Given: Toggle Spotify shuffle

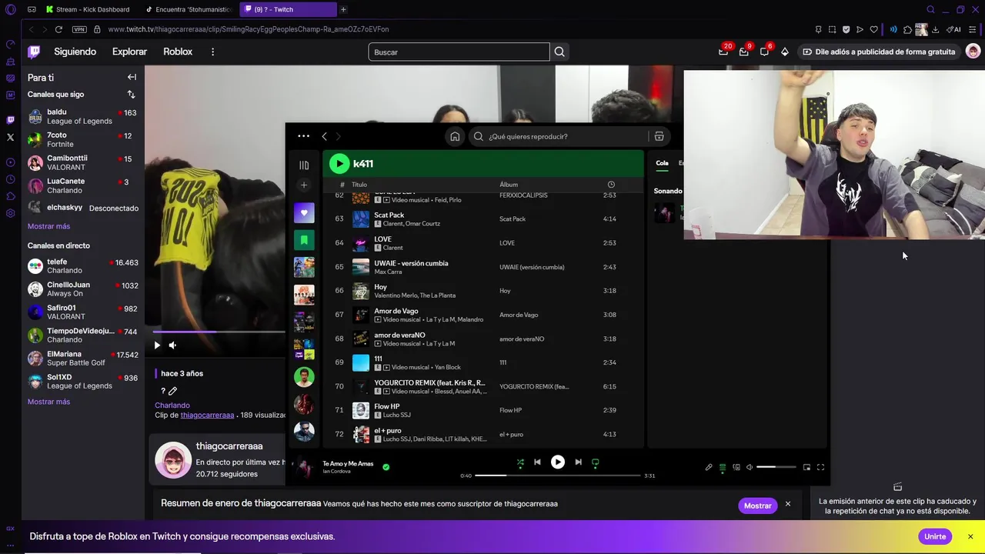Looking at the screenshot, I should pos(520,462).
